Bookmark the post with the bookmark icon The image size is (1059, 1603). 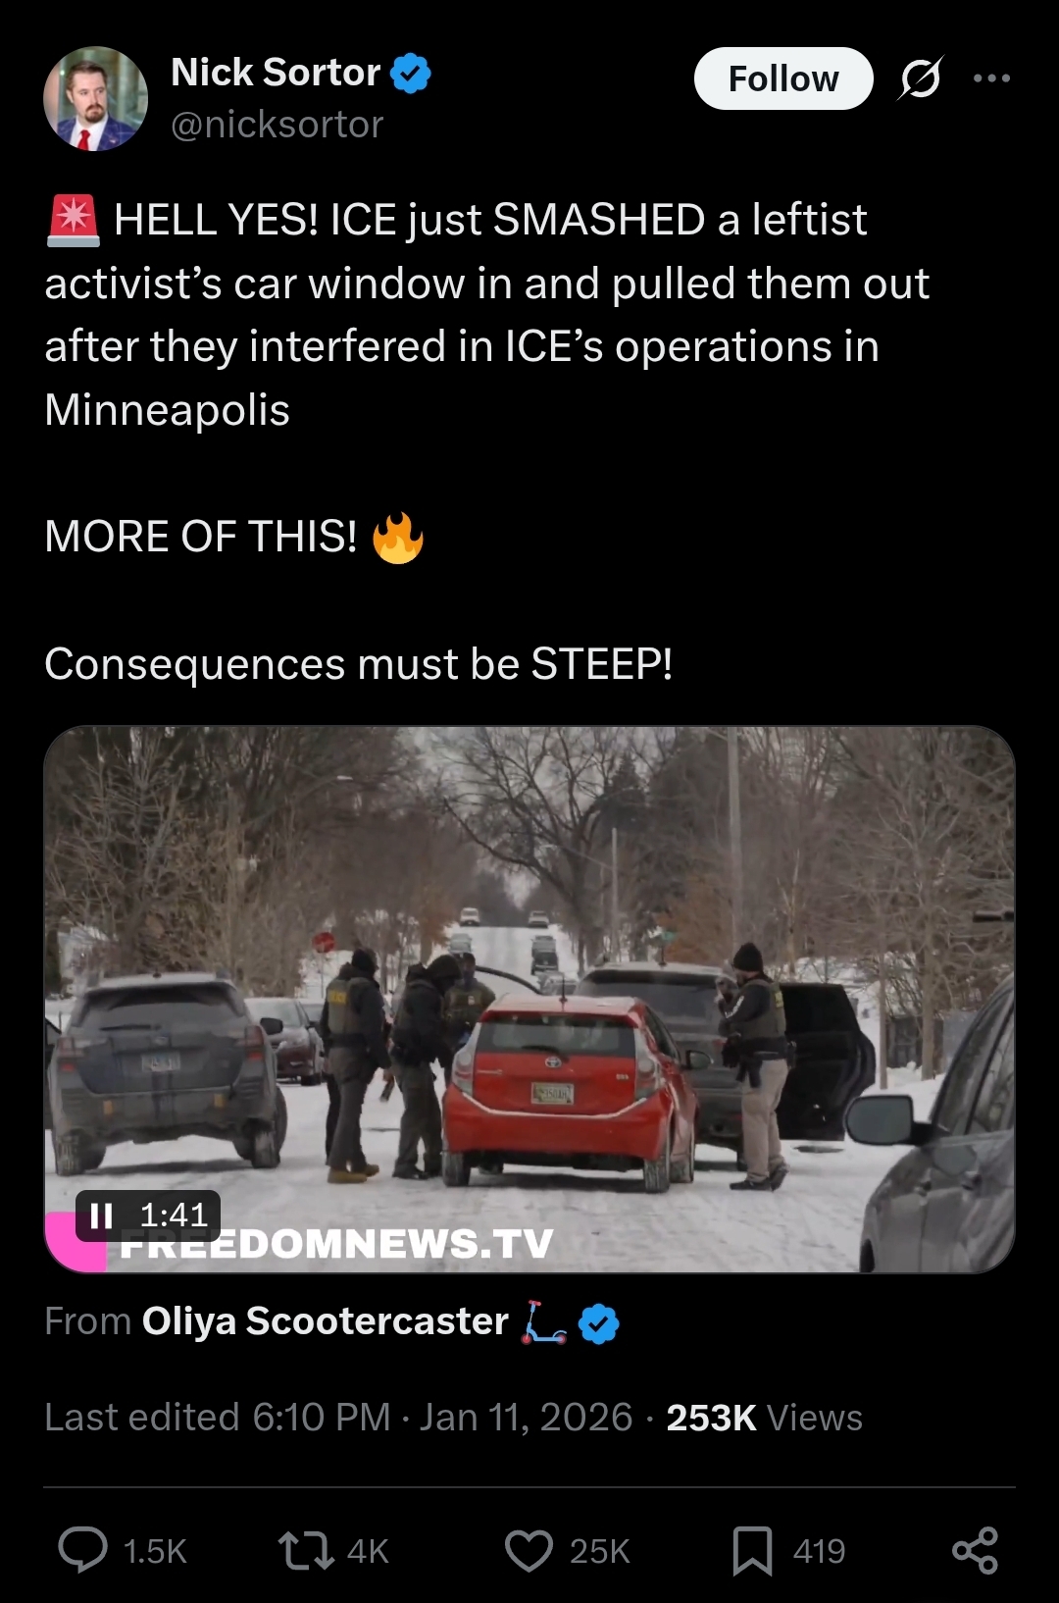click(x=752, y=1551)
